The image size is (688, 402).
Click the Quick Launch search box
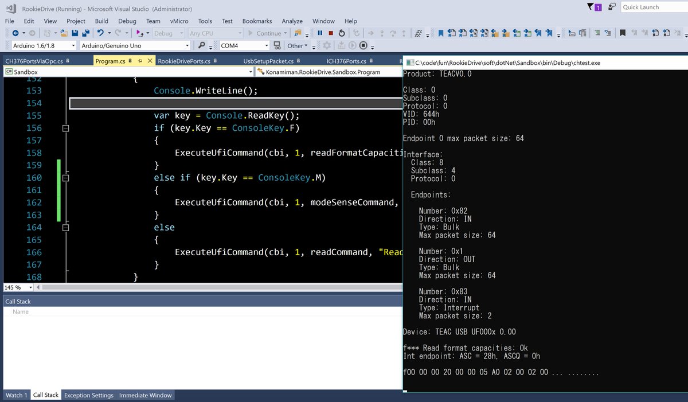[x=654, y=7]
